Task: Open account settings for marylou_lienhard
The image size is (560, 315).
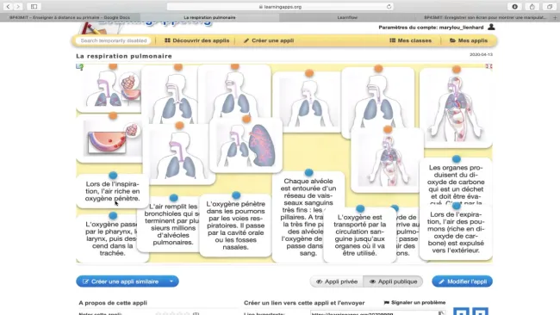Action: tap(431, 28)
